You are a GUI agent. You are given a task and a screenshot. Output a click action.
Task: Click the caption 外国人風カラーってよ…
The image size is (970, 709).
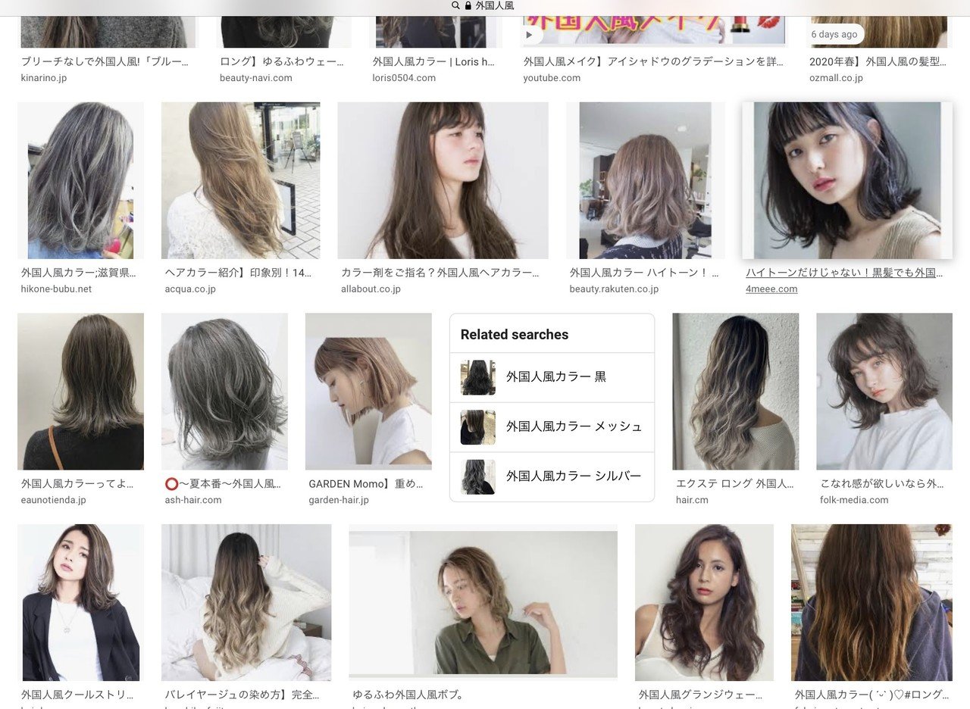[78, 483]
